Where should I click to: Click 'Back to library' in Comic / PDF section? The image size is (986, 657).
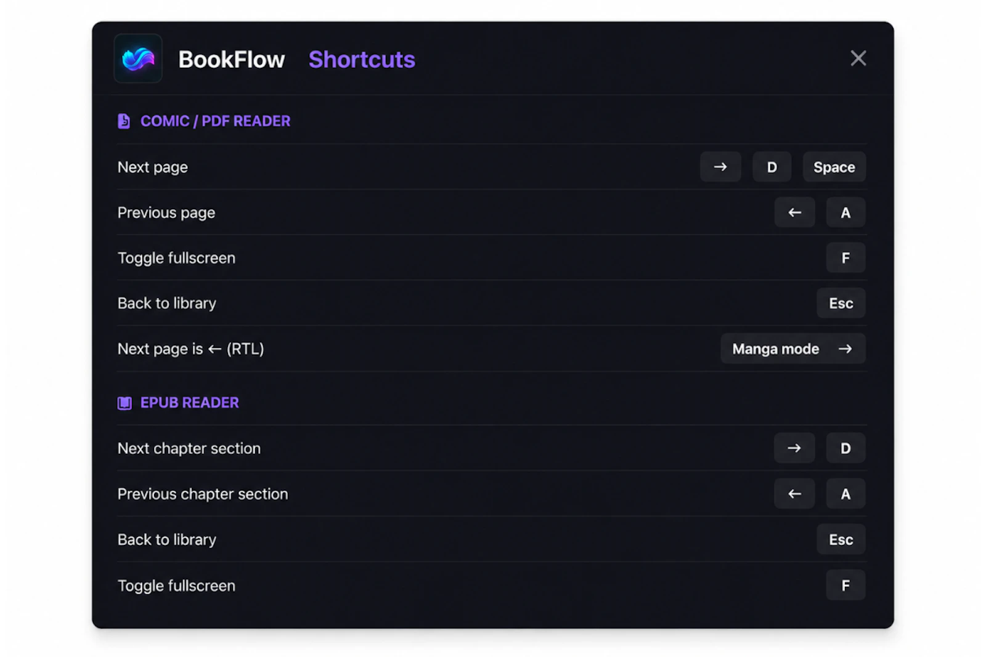click(x=167, y=303)
